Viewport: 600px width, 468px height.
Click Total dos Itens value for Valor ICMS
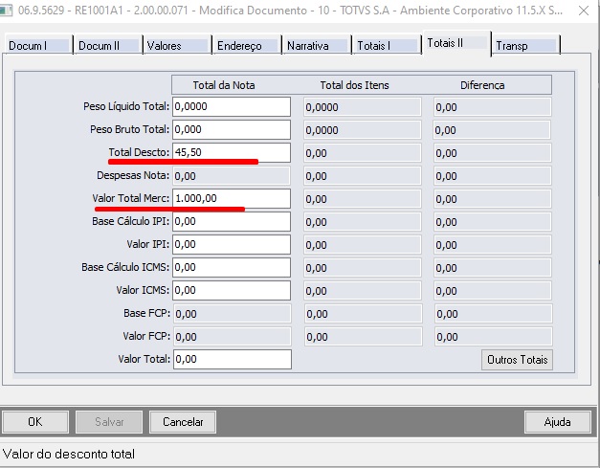363,291
